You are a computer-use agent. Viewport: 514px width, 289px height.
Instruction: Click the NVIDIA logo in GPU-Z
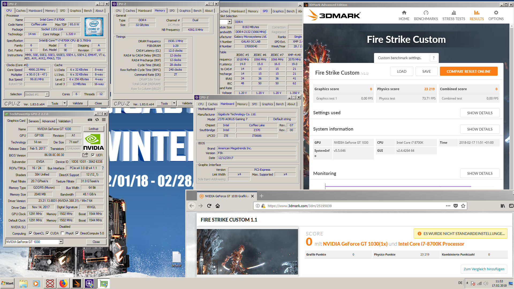(x=93, y=142)
